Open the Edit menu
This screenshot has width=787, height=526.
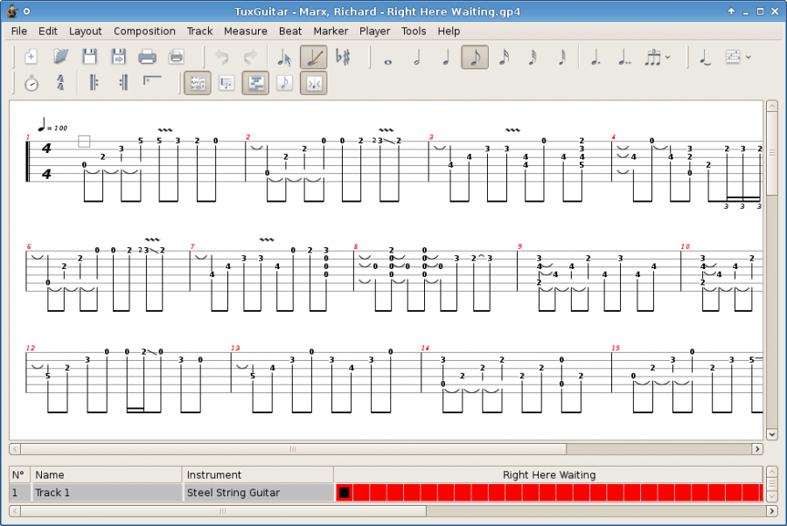click(48, 31)
